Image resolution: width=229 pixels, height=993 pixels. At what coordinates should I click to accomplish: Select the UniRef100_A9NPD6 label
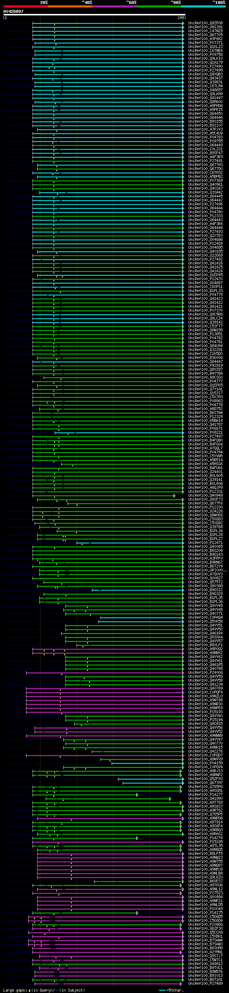(x=205, y=818)
